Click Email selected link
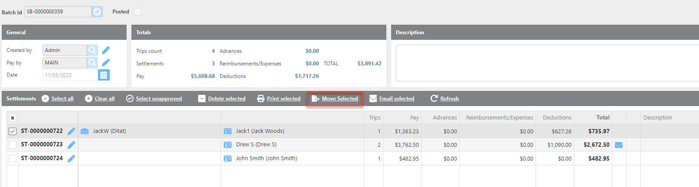This screenshot has width=699, height=187. [392, 99]
